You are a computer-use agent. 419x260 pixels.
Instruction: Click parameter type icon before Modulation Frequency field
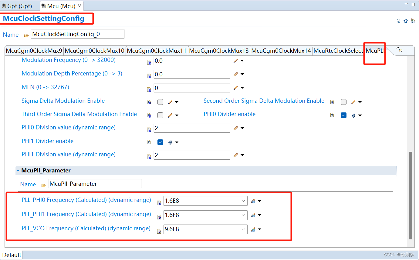149,62
